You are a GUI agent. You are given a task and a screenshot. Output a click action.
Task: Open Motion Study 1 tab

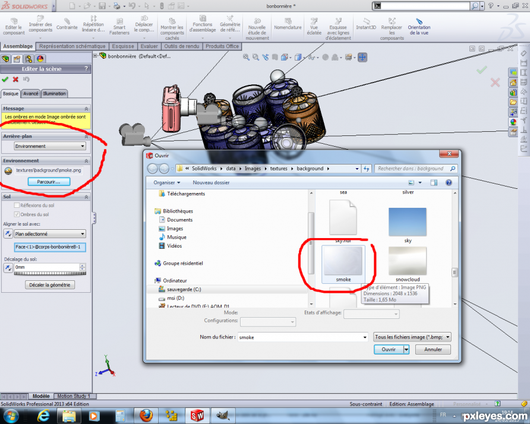pyautogui.click(x=74, y=396)
